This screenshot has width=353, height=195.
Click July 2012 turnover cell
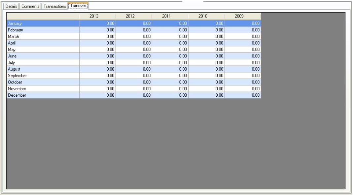click(x=134, y=63)
